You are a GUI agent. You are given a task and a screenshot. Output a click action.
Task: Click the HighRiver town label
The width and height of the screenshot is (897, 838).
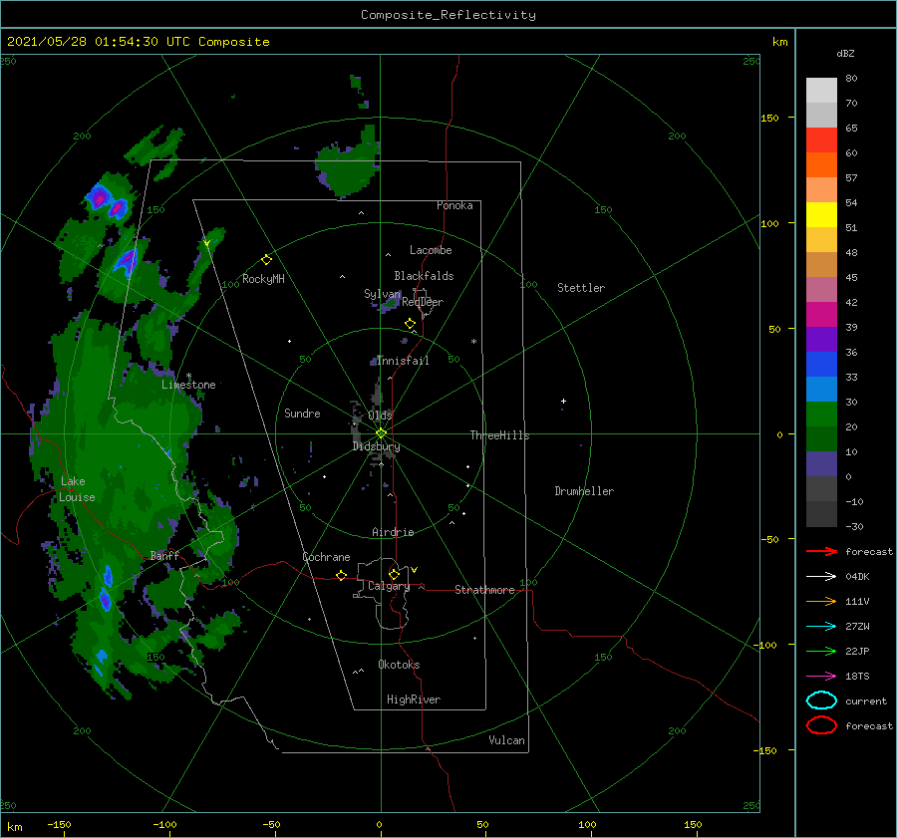pos(414,699)
